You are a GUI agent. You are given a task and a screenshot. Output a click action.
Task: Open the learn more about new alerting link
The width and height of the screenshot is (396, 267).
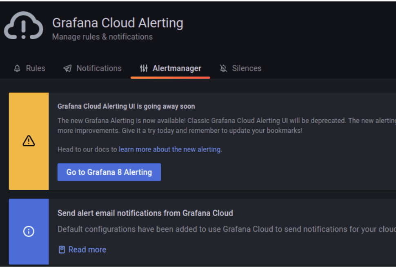(x=169, y=149)
